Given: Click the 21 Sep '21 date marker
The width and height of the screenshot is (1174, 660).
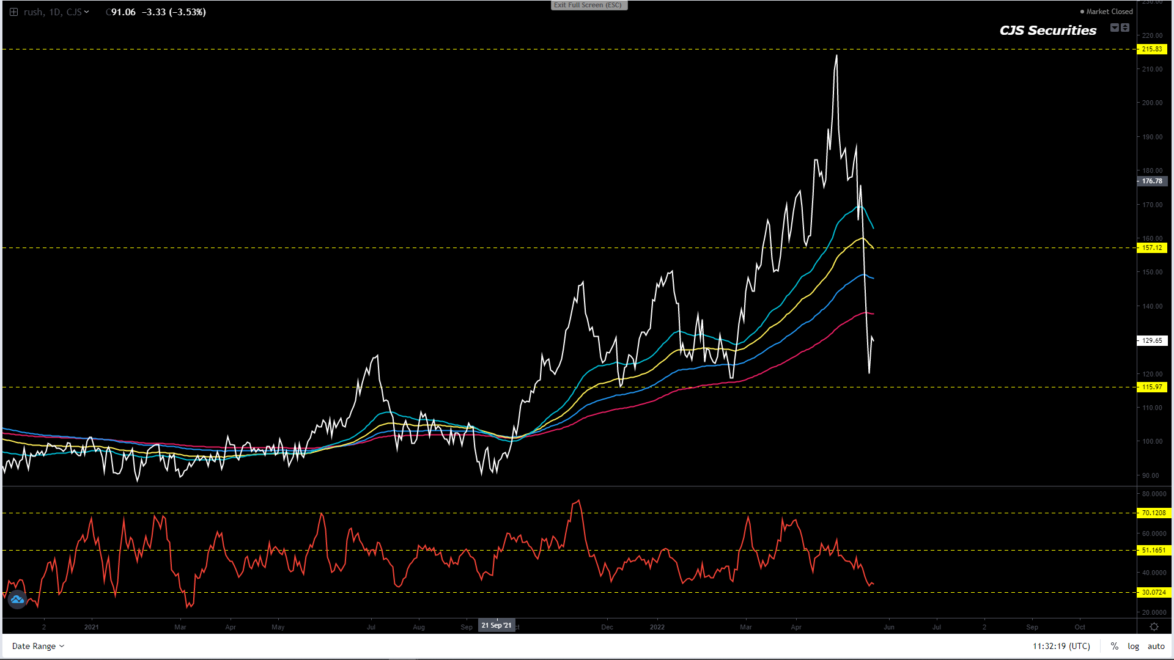Looking at the screenshot, I should [x=496, y=625].
